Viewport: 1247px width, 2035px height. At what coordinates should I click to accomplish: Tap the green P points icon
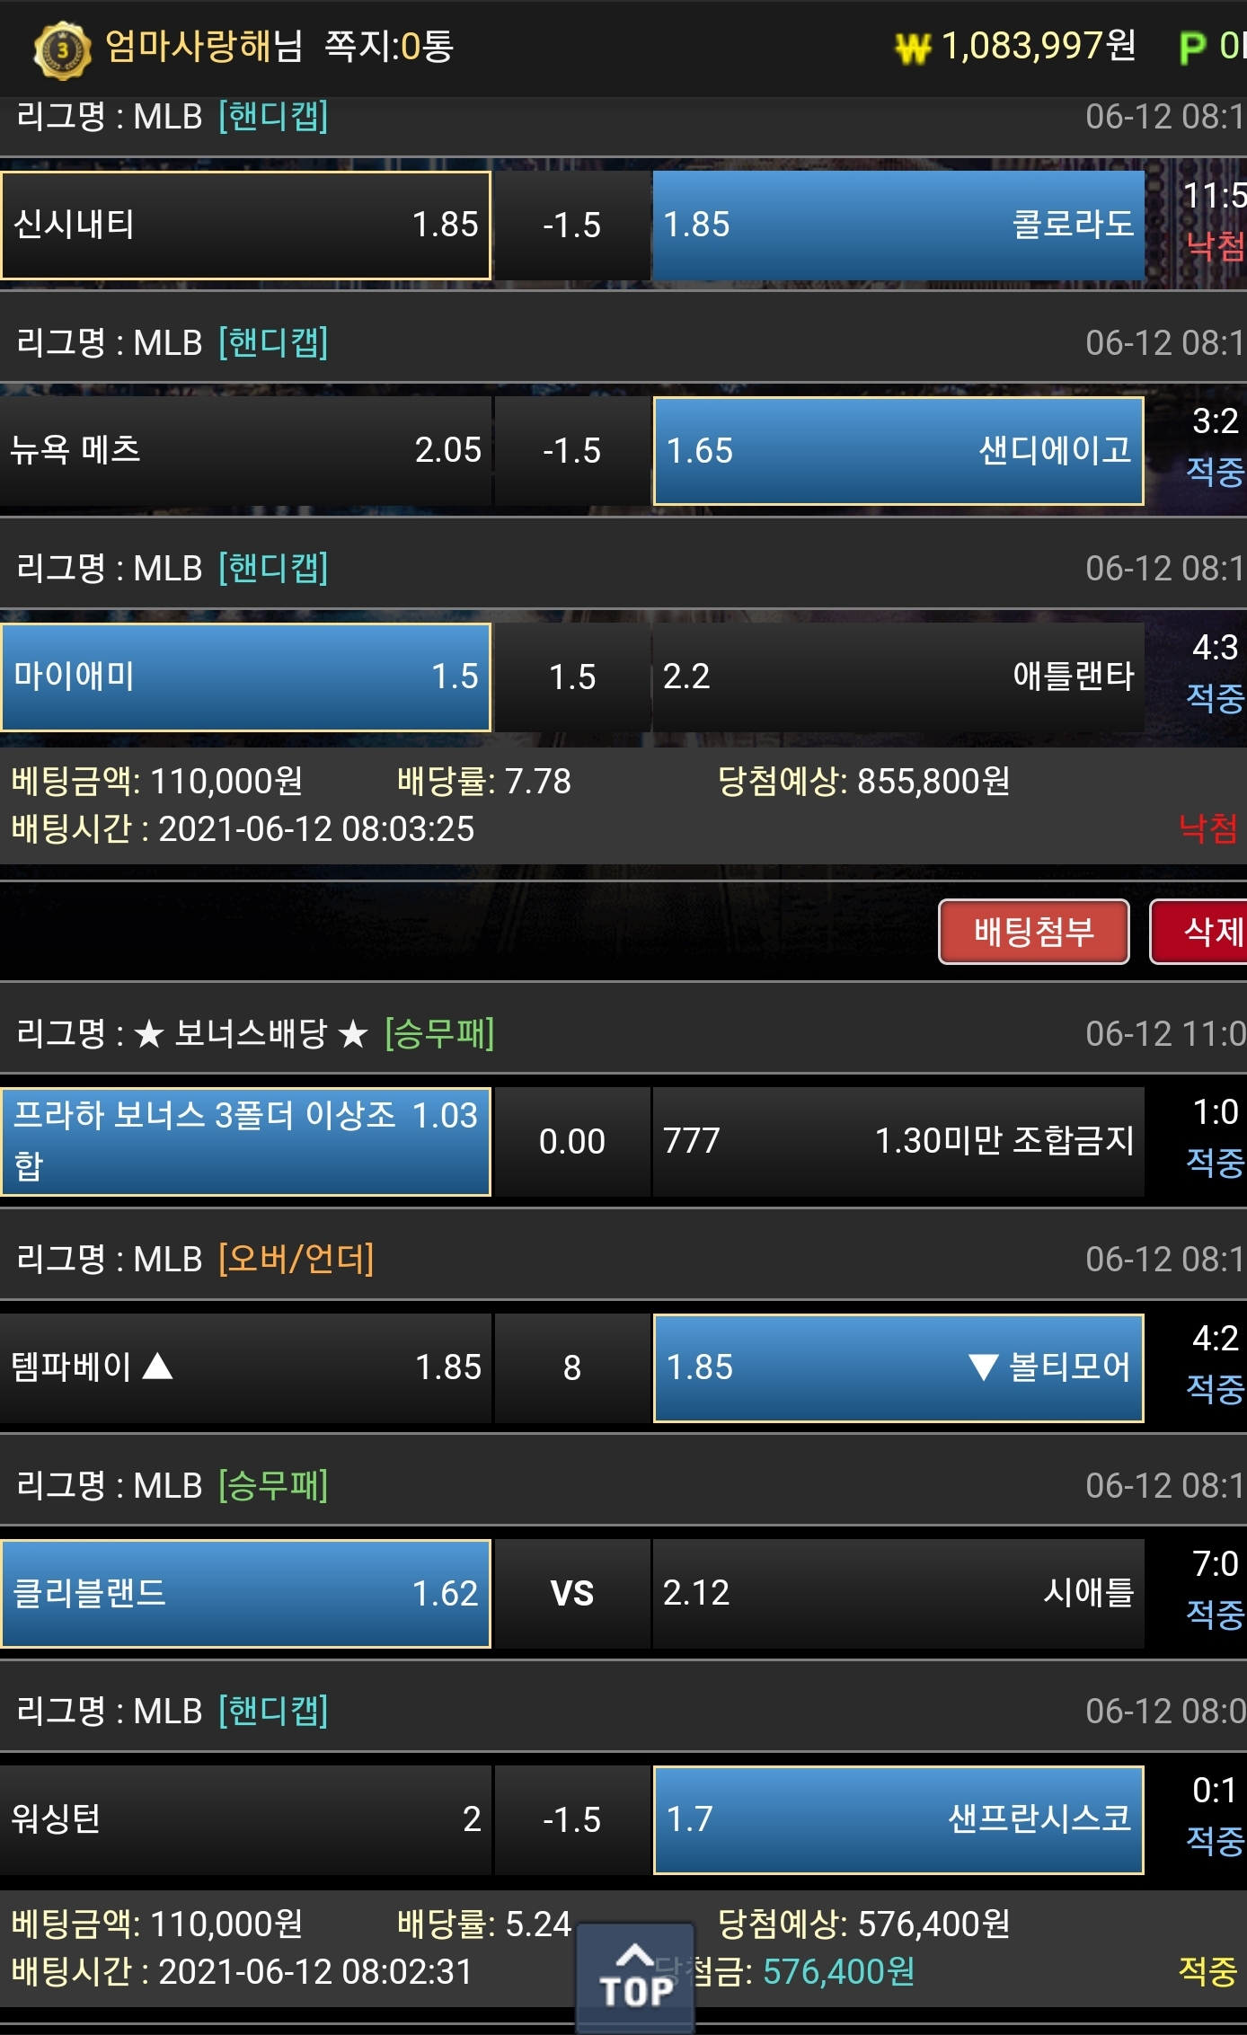click(x=1192, y=48)
